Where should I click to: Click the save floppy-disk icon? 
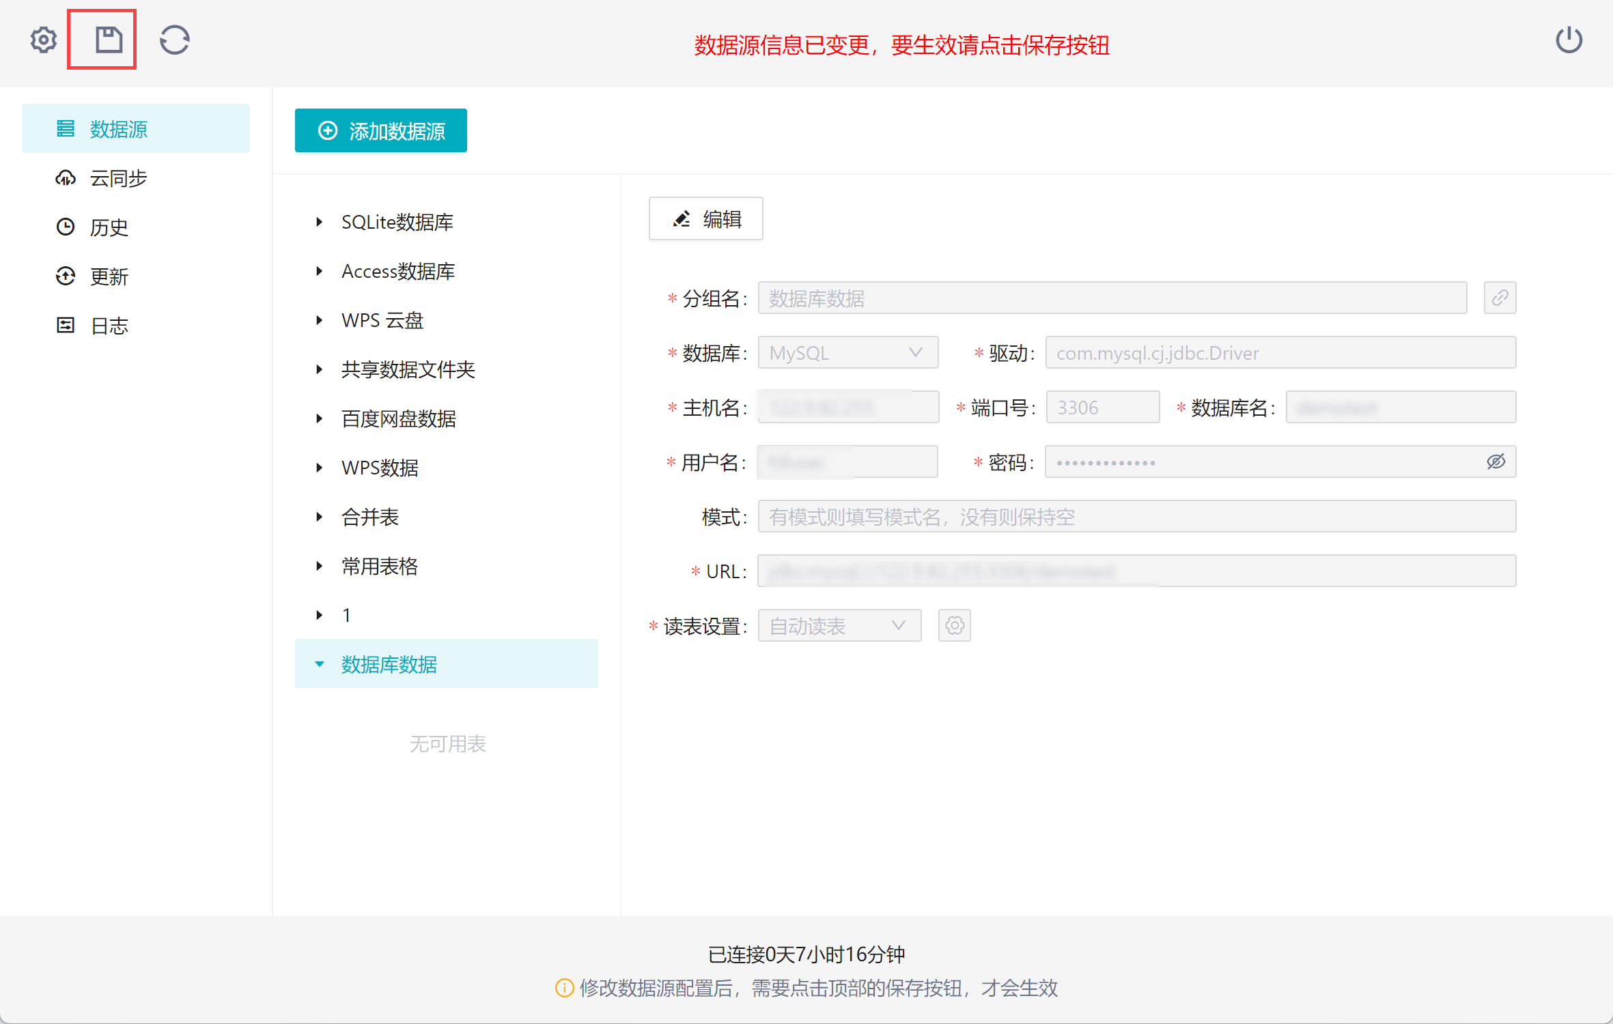109,40
